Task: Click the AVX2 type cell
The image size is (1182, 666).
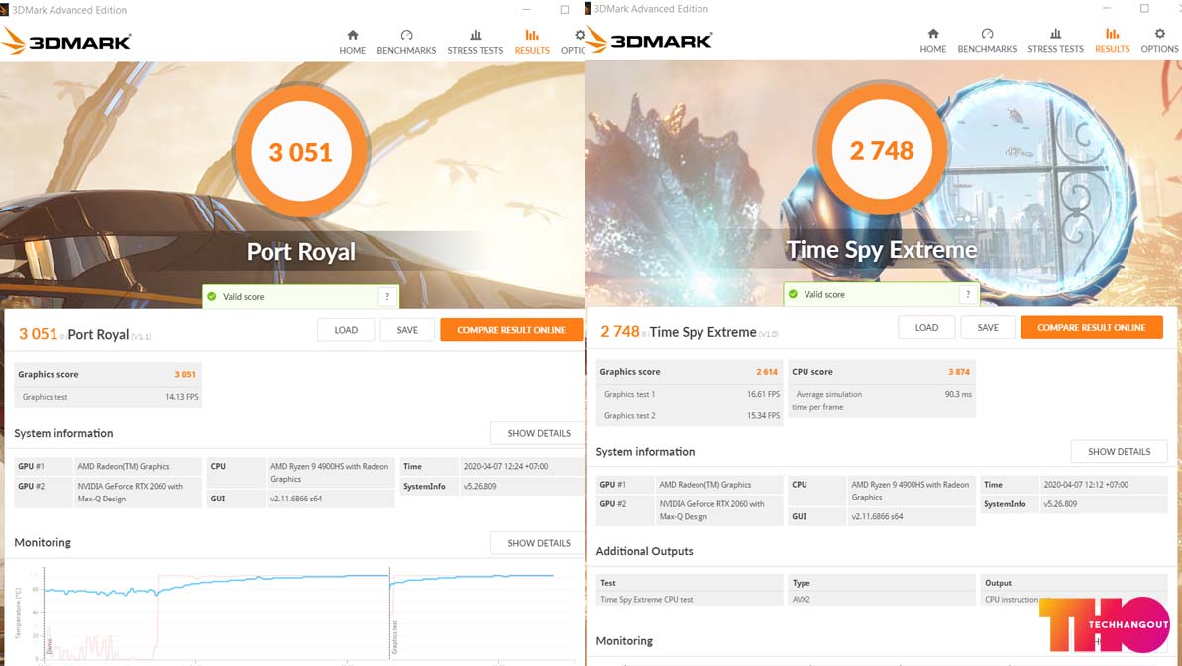Action: tap(881, 600)
